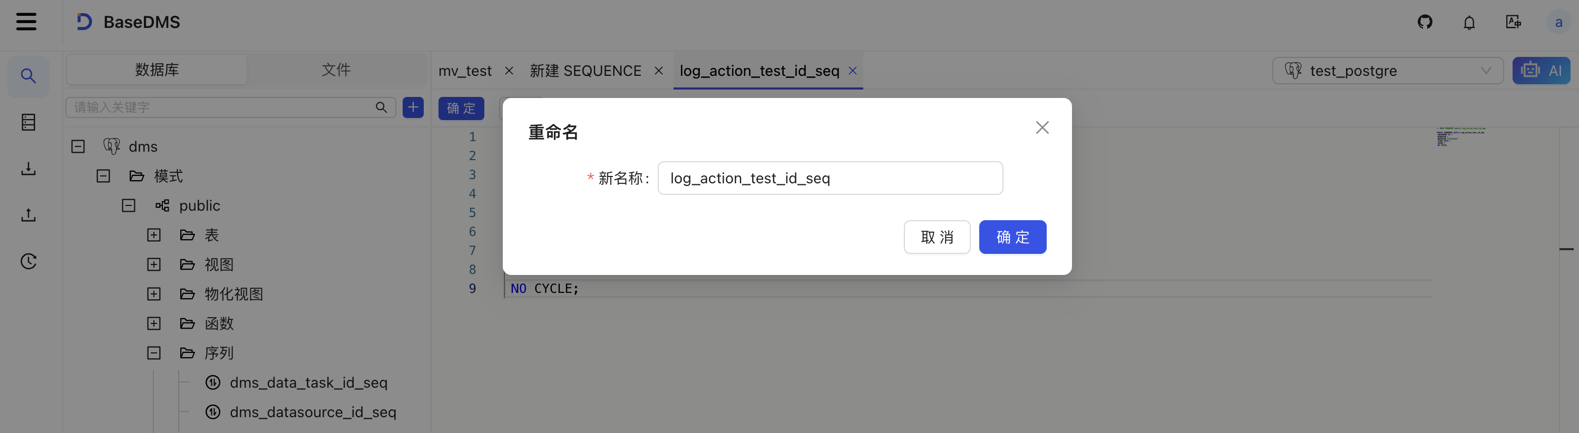Click 取消 in the rename dialog
The height and width of the screenshot is (433, 1579).
(937, 237)
